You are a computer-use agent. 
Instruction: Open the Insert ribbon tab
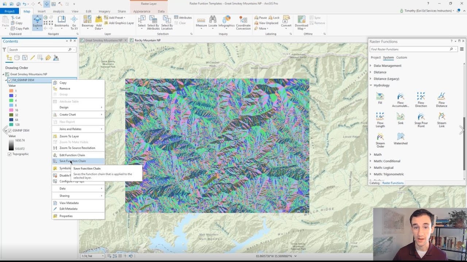(x=42, y=11)
